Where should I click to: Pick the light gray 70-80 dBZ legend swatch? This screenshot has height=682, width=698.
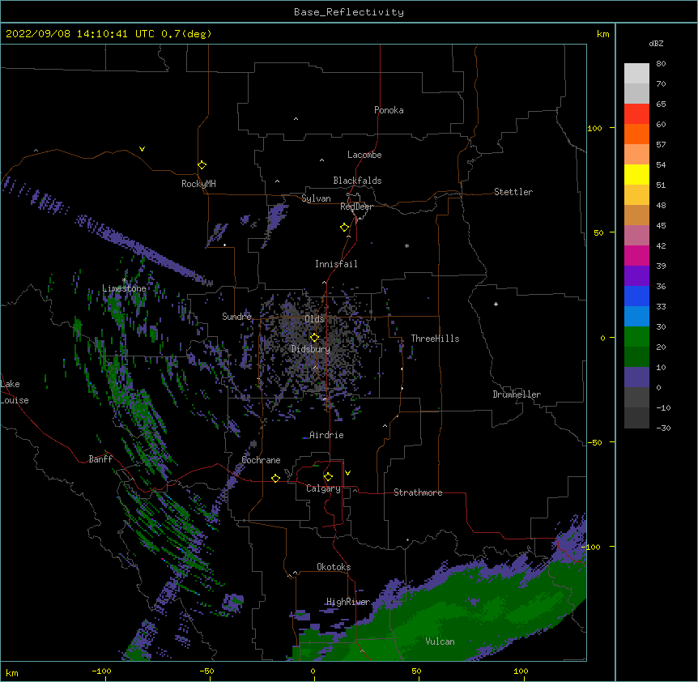tap(636, 74)
